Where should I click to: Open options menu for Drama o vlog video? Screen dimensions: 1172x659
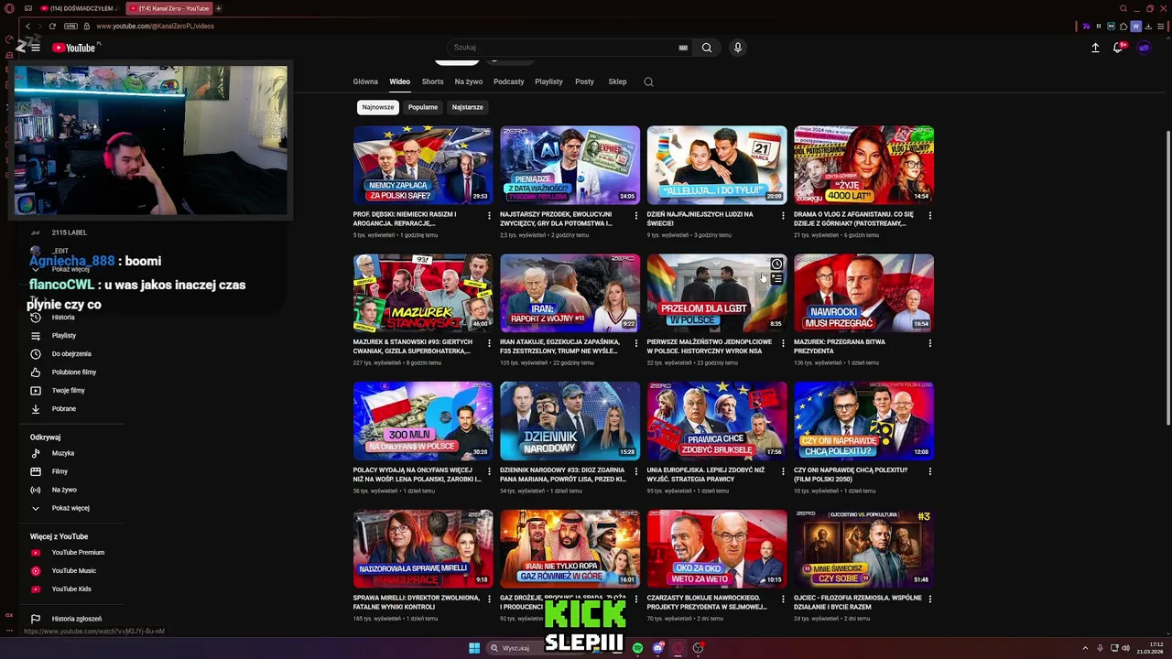(x=930, y=216)
